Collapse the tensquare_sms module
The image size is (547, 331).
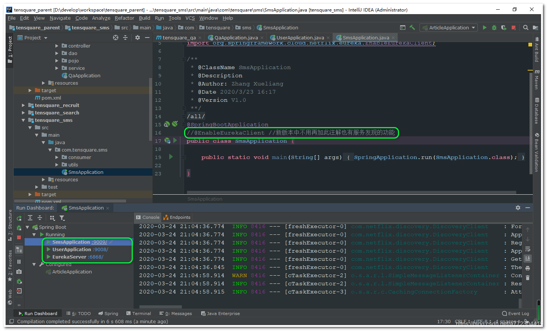point(23,120)
